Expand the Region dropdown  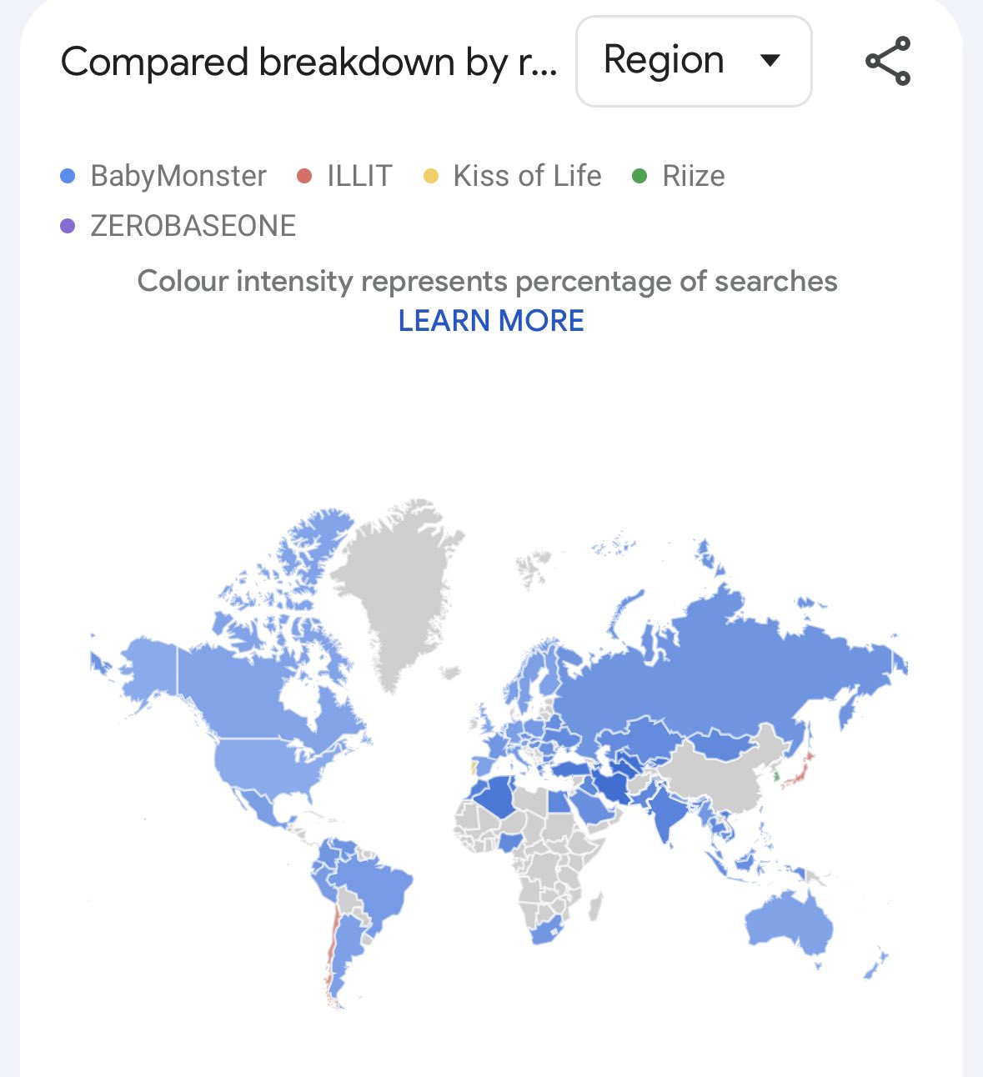click(694, 61)
